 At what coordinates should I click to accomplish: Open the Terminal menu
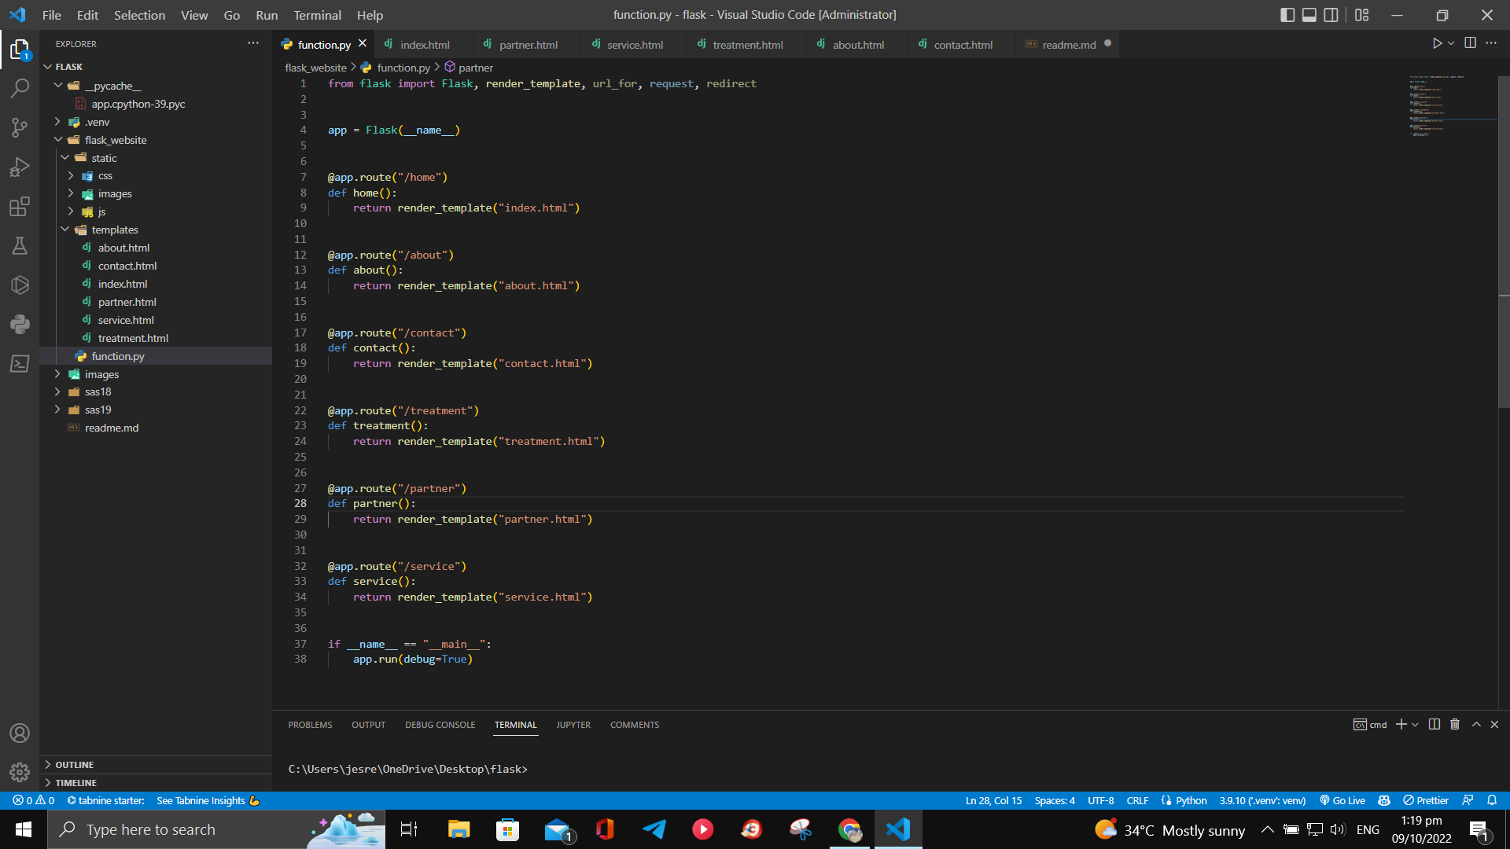click(316, 15)
